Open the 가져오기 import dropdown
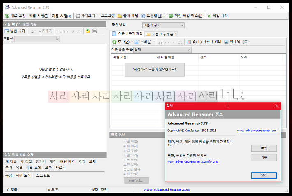Viewport: 292px width, 196px height. [x=87, y=16]
